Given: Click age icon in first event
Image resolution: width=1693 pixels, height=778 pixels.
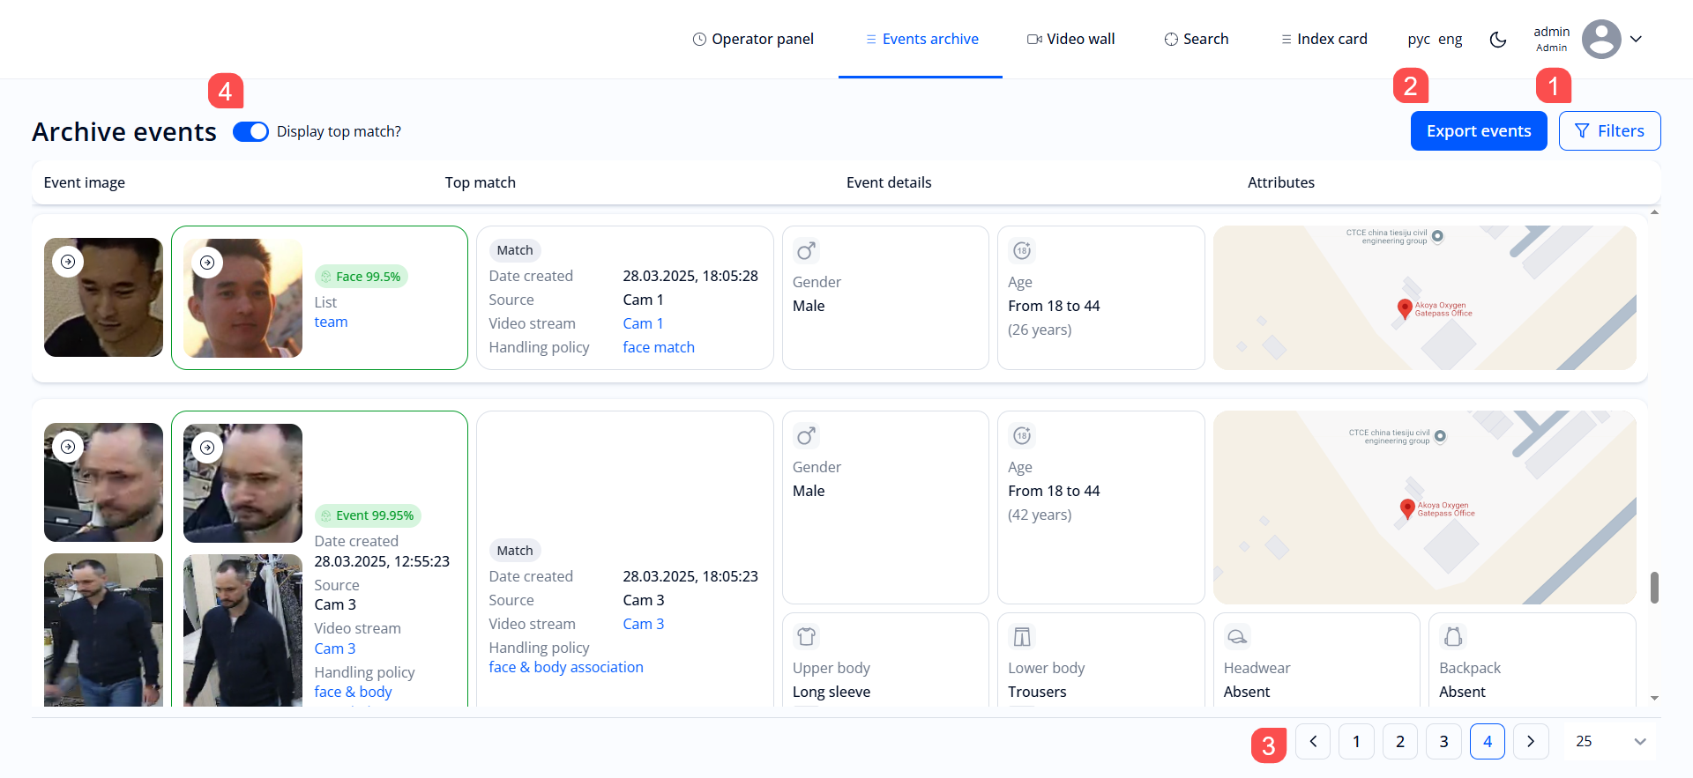Looking at the screenshot, I should (1022, 251).
